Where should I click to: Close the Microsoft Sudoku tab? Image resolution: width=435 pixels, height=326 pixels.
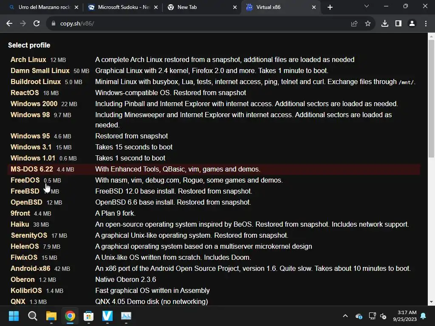pyautogui.click(x=156, y=8)
